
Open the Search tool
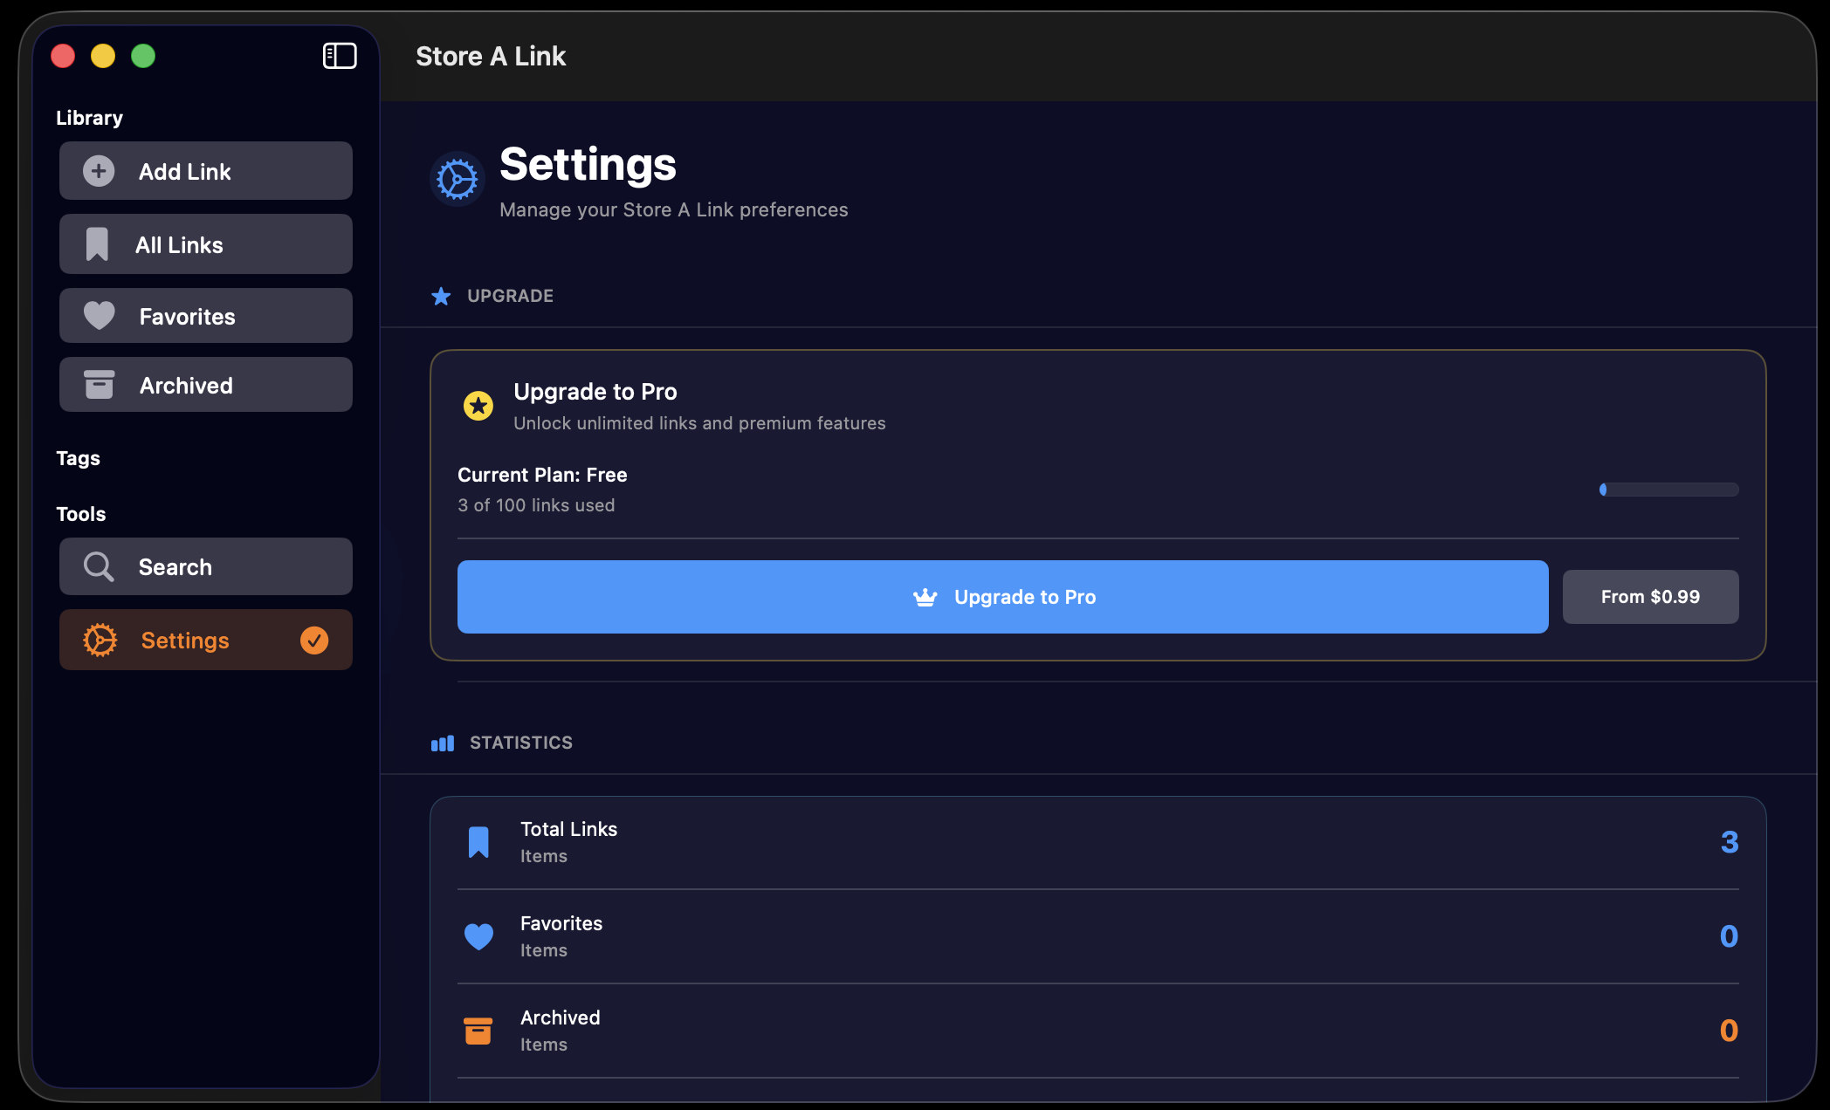pos(206,566)
